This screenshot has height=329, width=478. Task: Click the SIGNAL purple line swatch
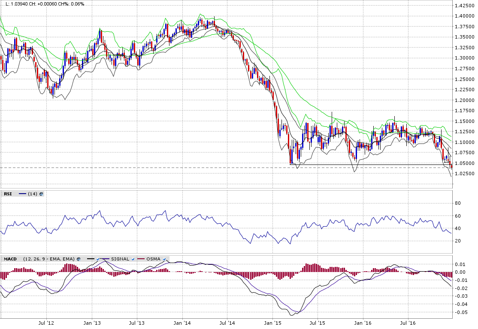[x=105, y=259]
